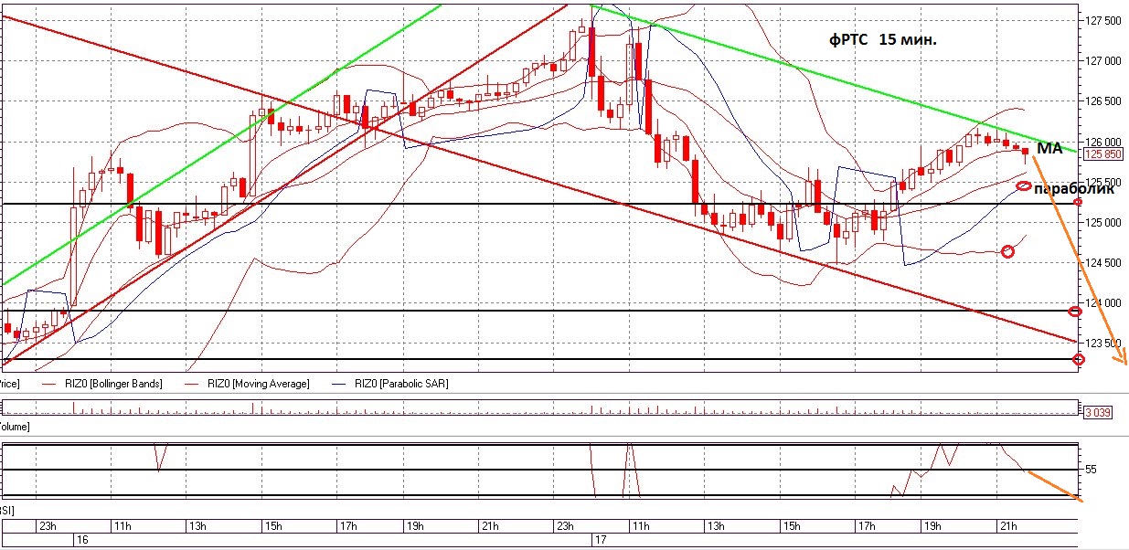
Task: Click the параболик annotation text
Action: (1072, 189)
